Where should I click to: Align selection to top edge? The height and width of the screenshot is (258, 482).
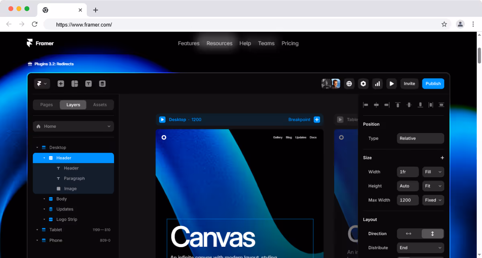point(397,104)
